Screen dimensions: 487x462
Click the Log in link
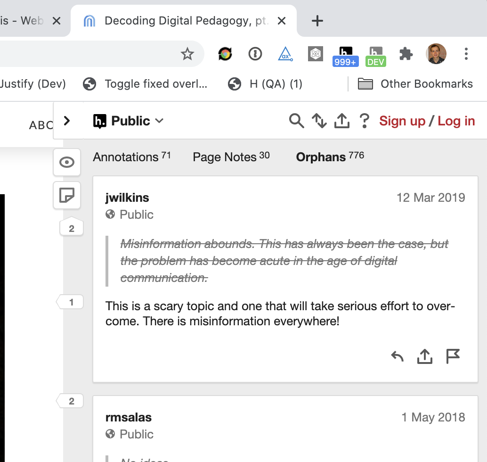(455, 121)
